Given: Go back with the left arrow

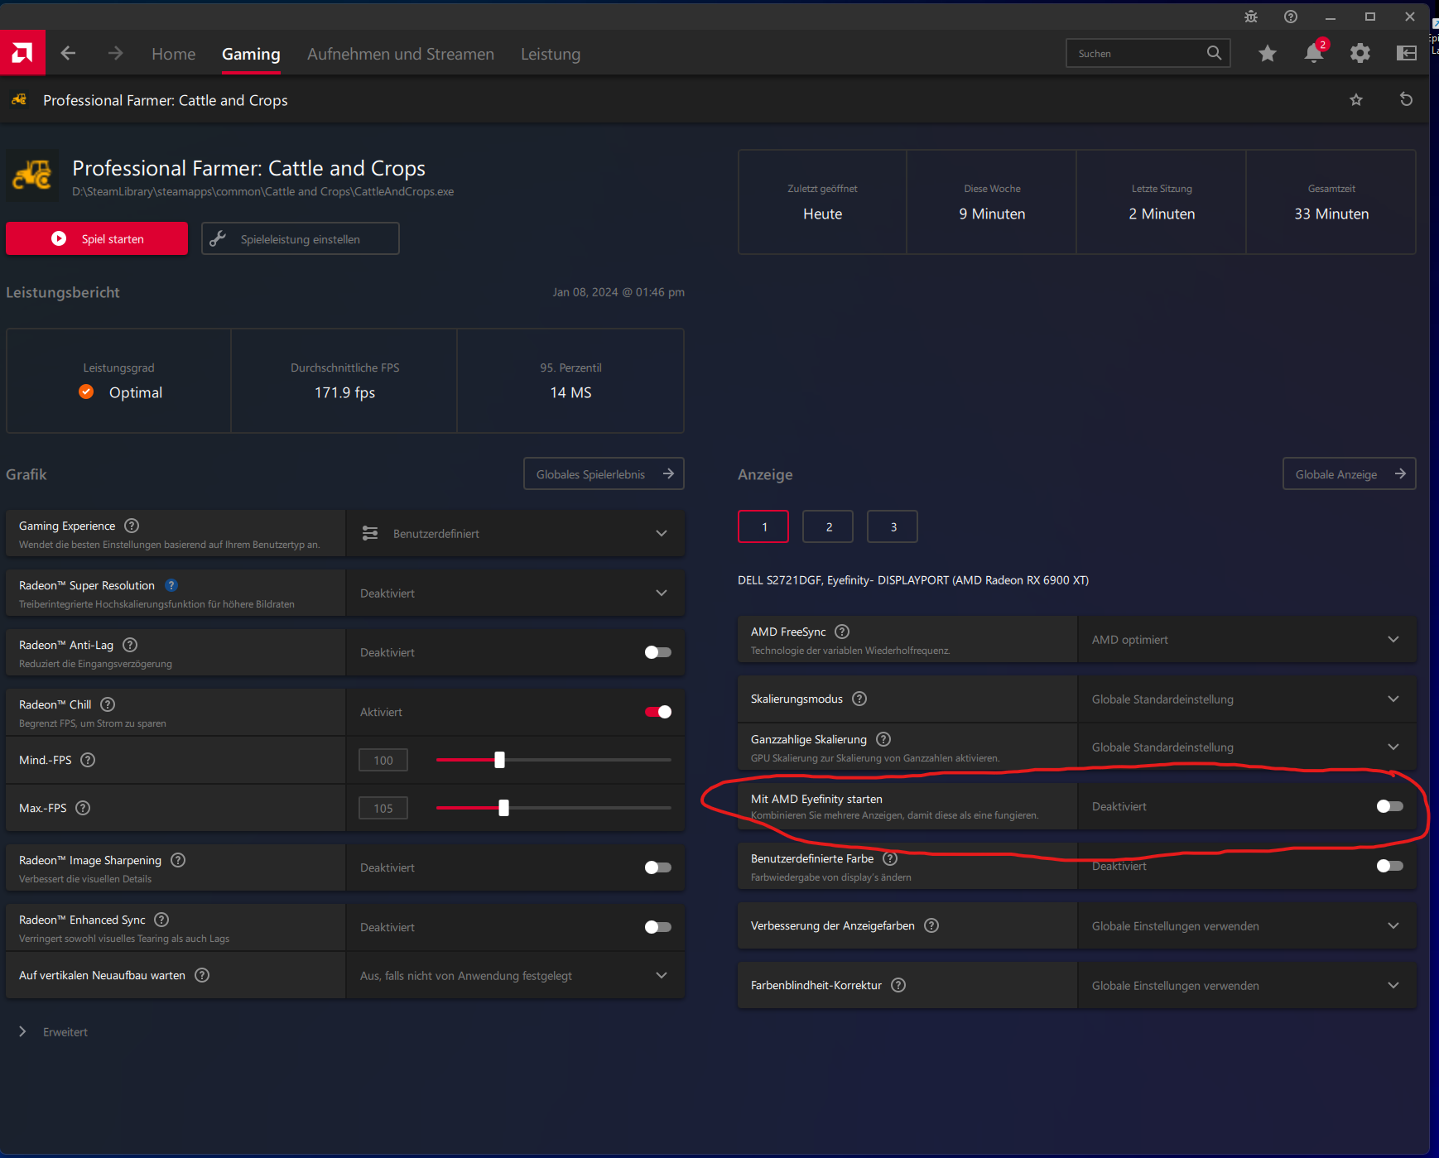Looking at the screenshot, I should tap(68, 54).
